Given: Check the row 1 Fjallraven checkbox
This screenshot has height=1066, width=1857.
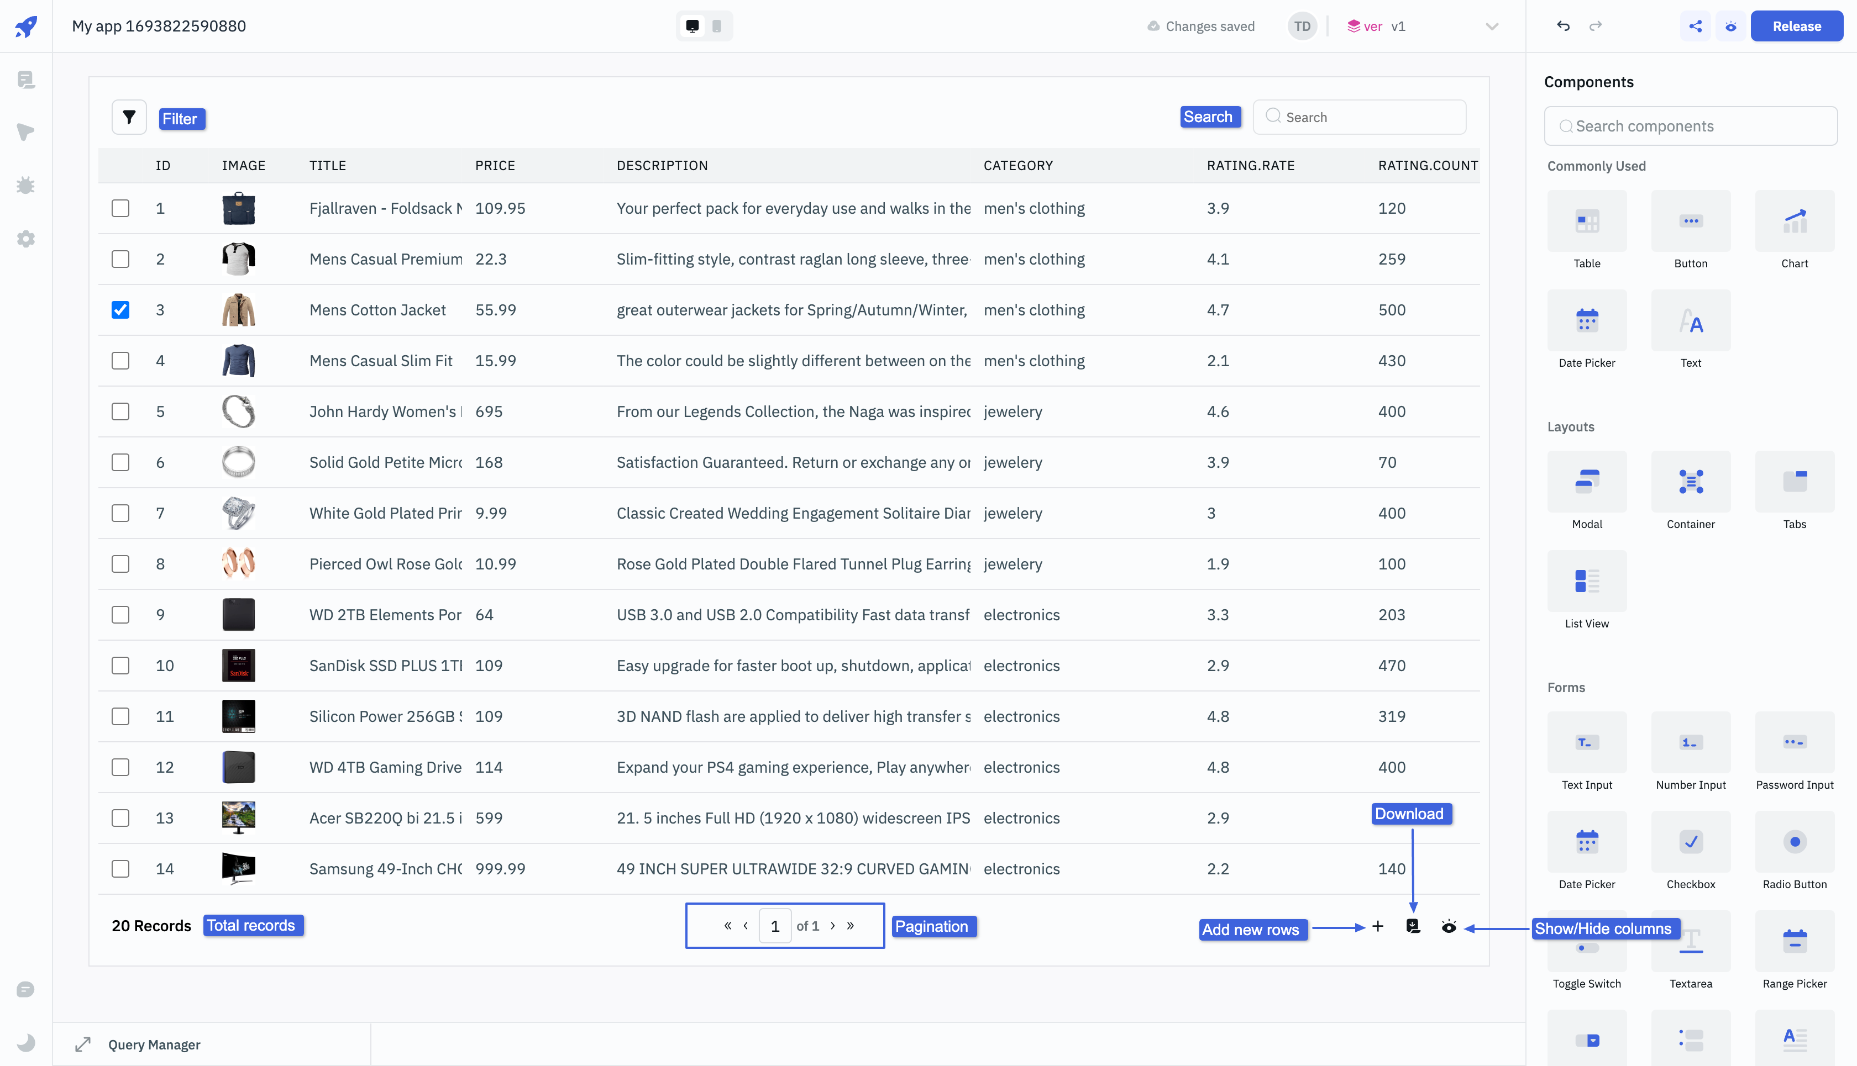Looking at the screenshot, I should pyautogui.click(x=120, y=209).
